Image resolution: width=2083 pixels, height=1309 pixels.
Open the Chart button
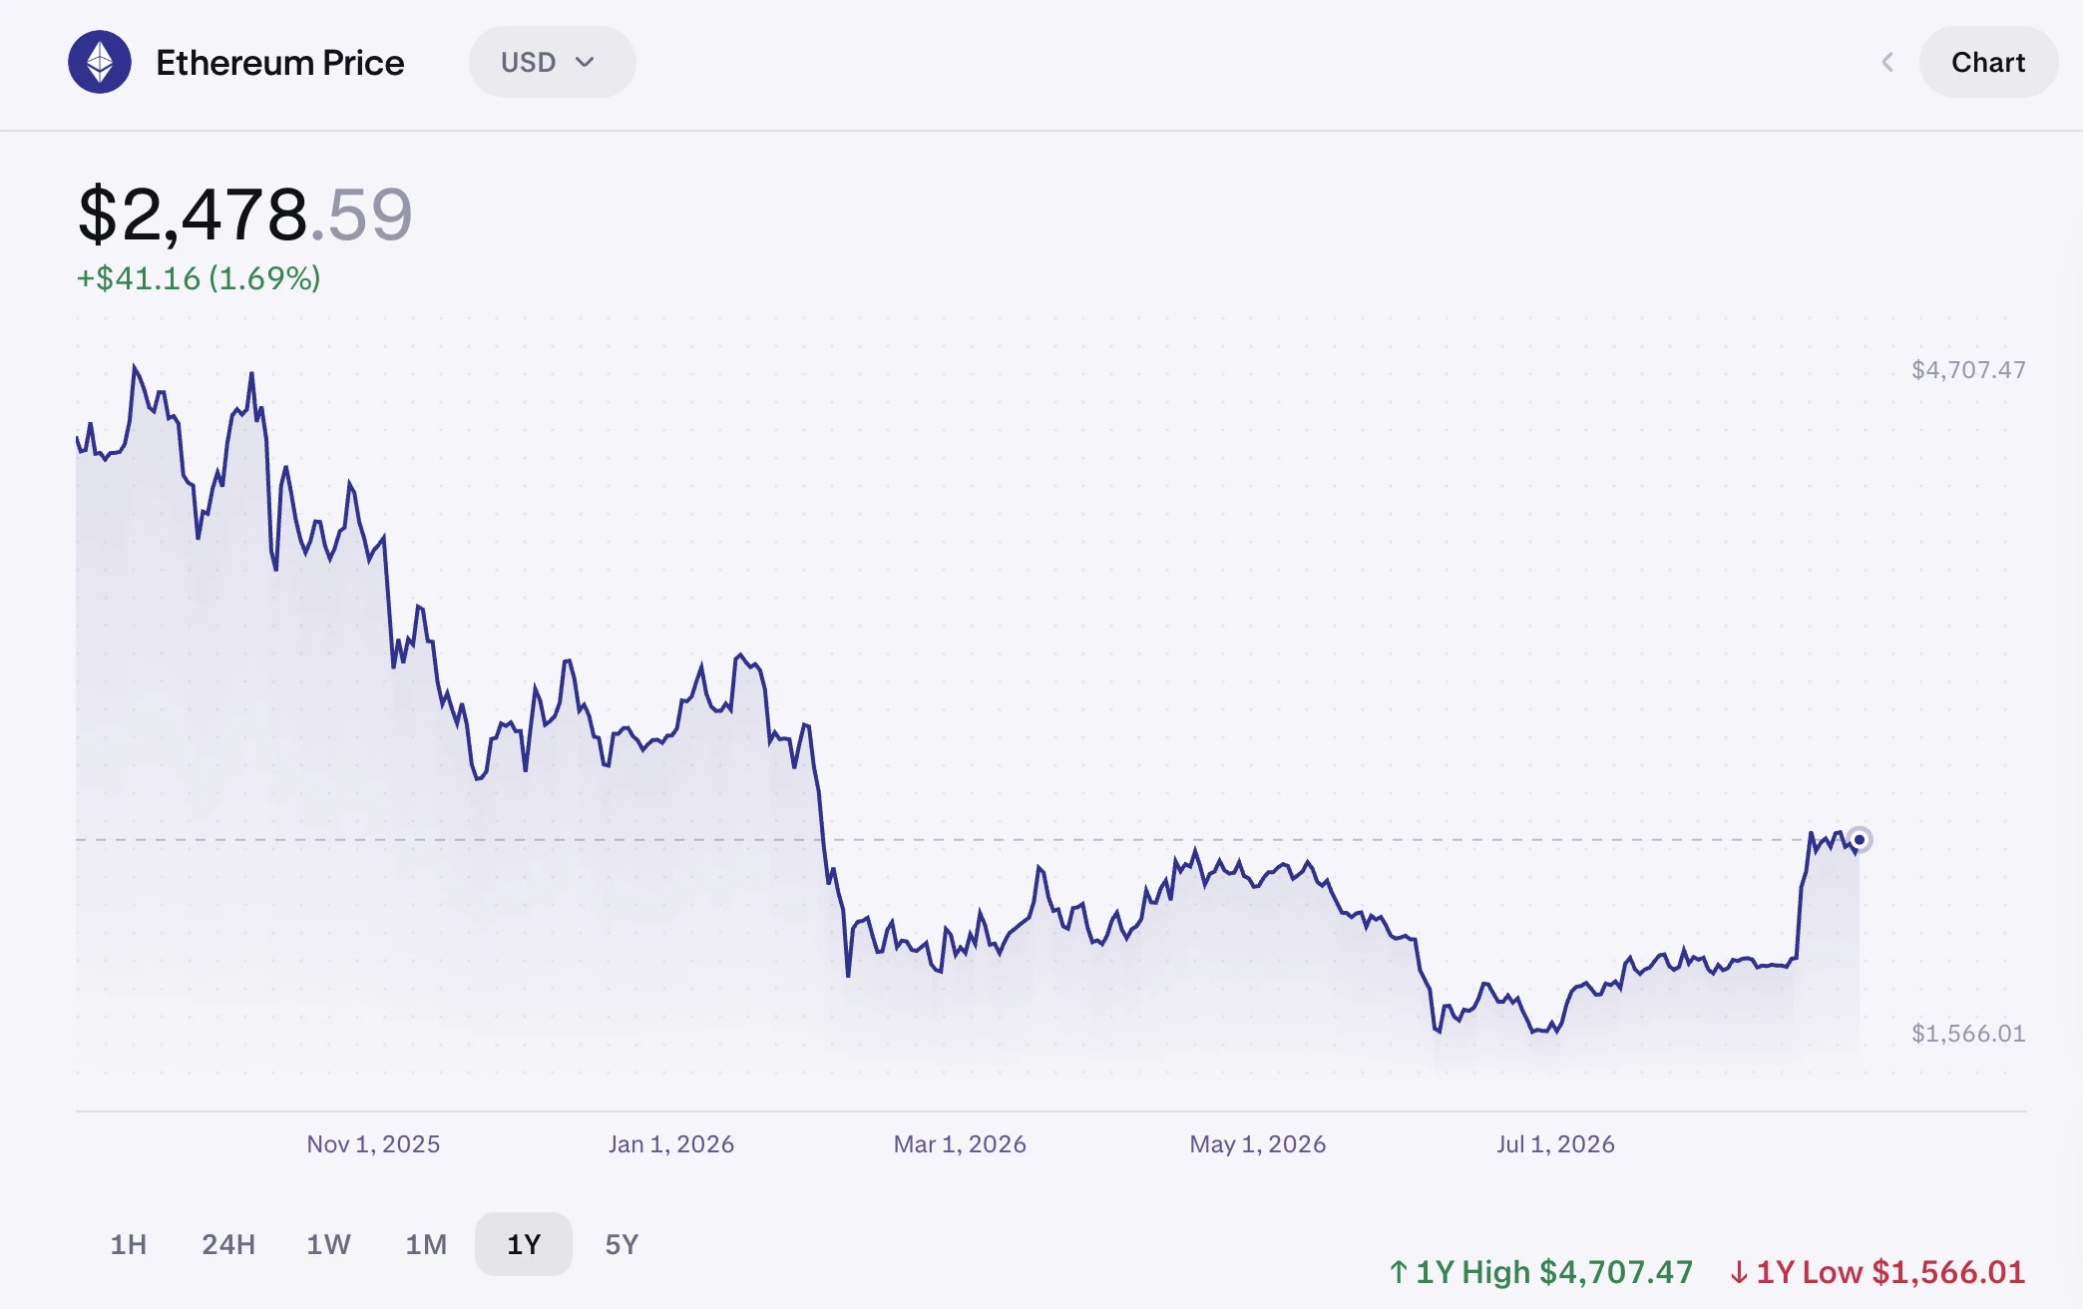pos(1988,62)
